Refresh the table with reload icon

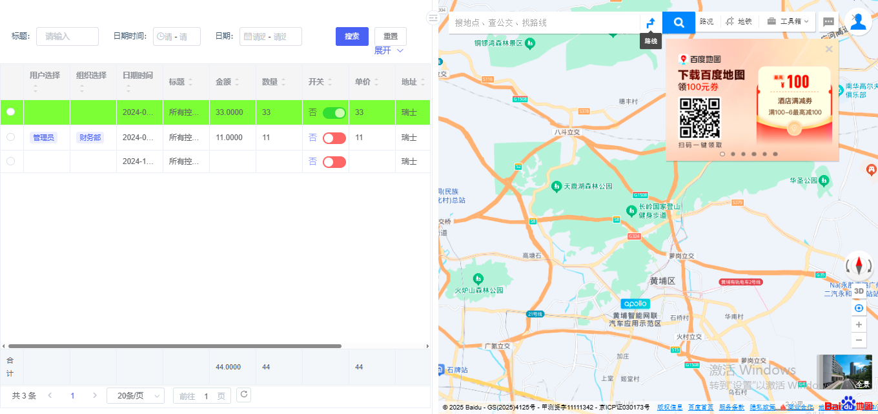[243, 395]
